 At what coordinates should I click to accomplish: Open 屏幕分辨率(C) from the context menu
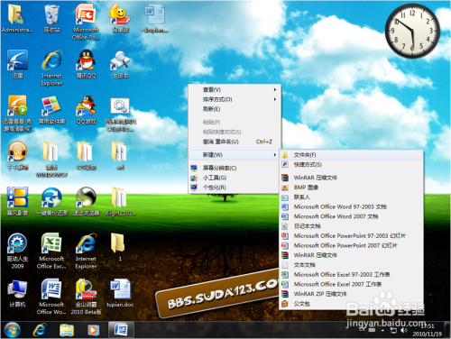pyautogui.click(x=235, y=168)
